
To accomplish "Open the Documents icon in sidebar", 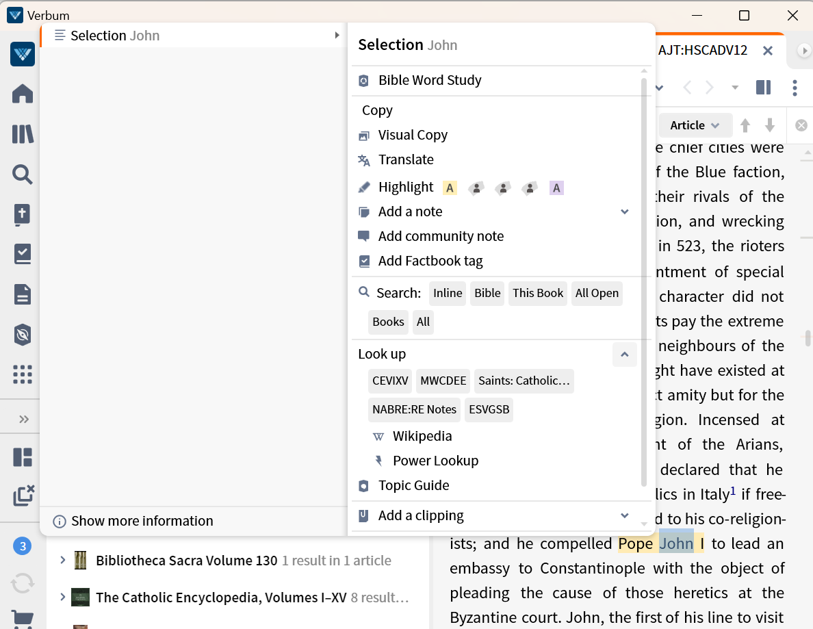I will (23, 294).
